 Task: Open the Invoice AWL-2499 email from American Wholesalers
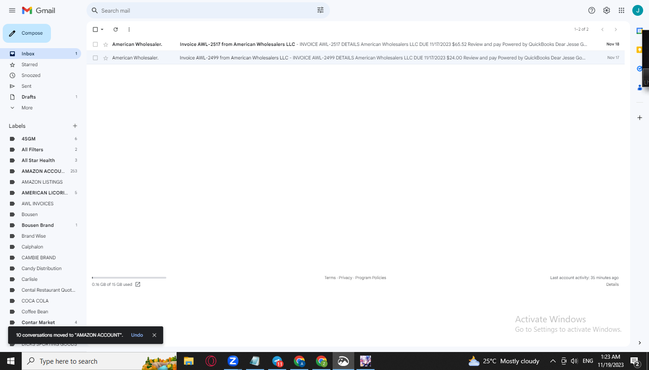[x=356, y=58]
